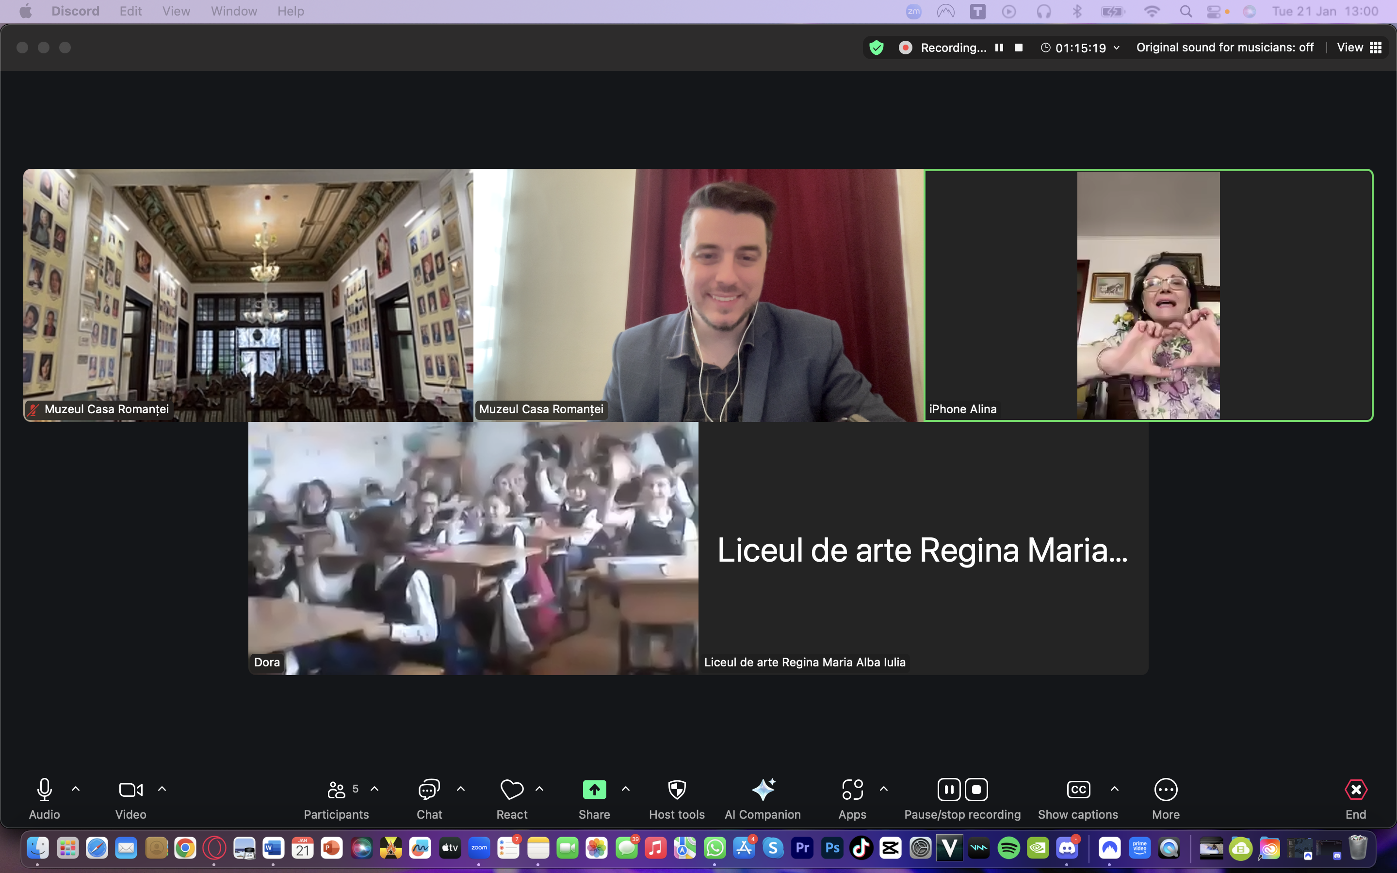Click the red End meeting button

point(1355,790)
